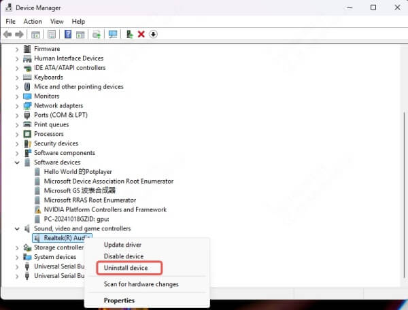Collapse the Sound, video and game controllers node
The width and height of the screenshot is (408, 310).
[x=17, y=229]
